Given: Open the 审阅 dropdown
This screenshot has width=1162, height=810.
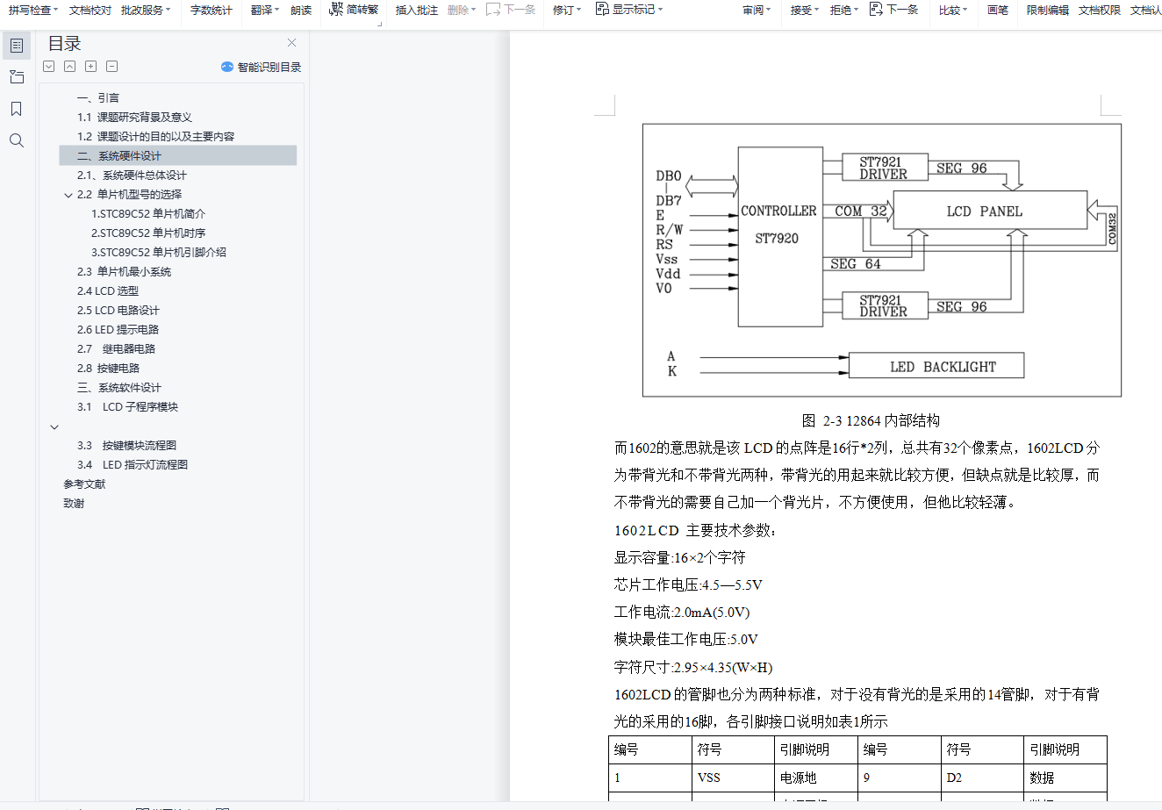Looking at the screenshot, I should [x=757, y=11].
